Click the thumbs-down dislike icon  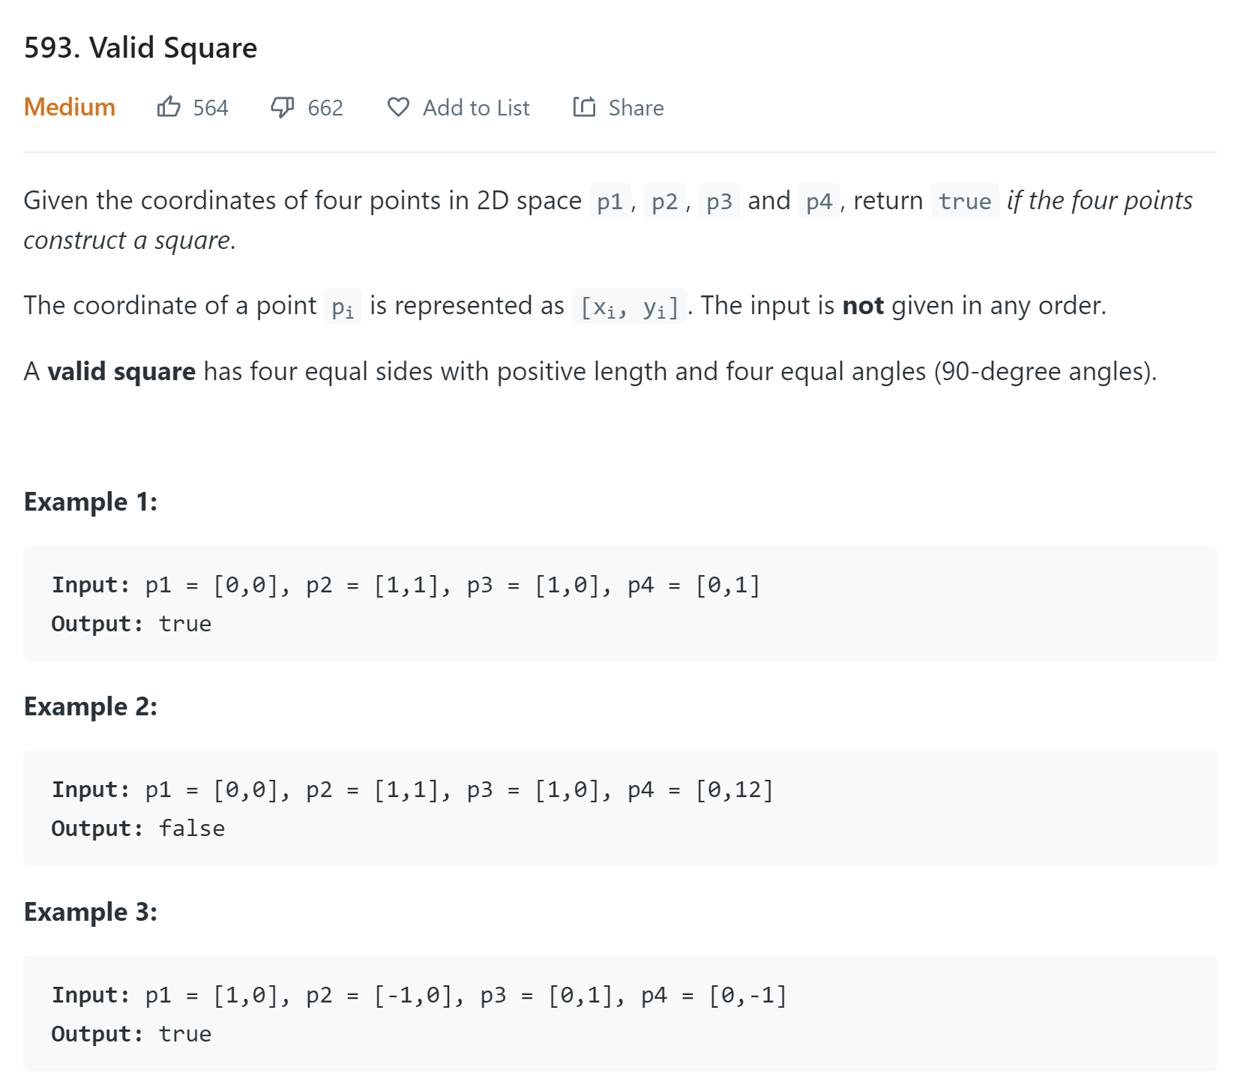pos(282,107)
